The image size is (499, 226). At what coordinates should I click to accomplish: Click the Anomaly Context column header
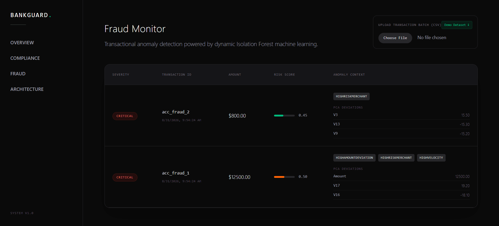(x=349, y=75)
